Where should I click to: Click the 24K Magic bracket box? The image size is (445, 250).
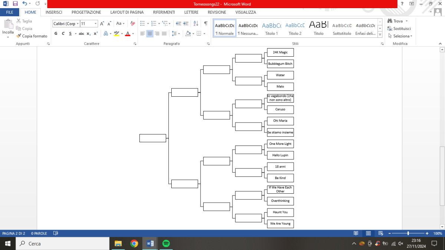coord(280,52)
